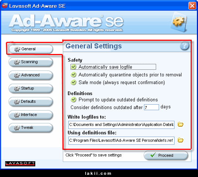Viewport: 198px width, 177px height.
Task: Click the definitions file path field
Action: click(121, 141)
